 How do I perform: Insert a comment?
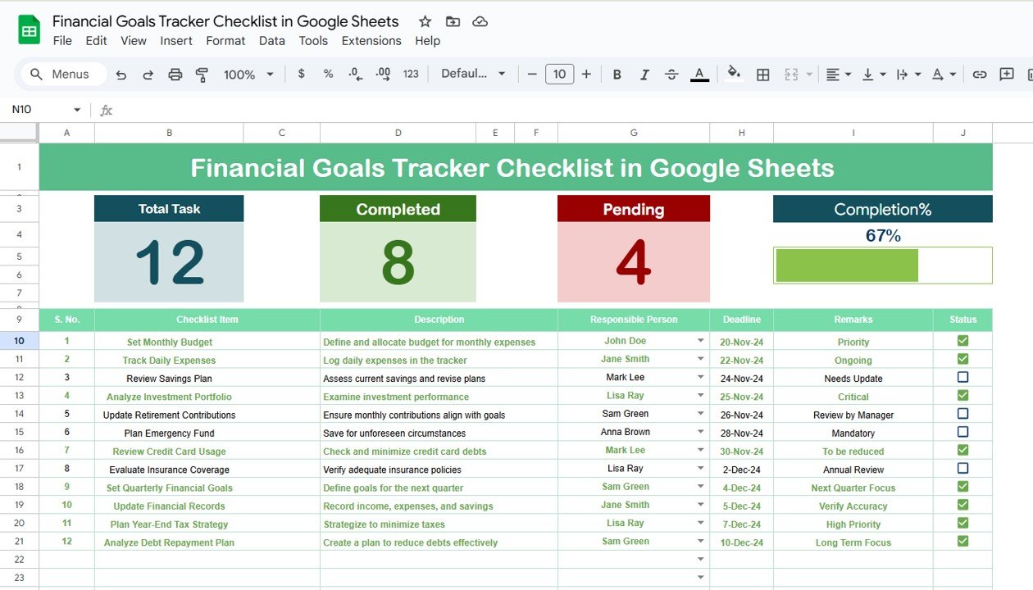pos(1007,75)
